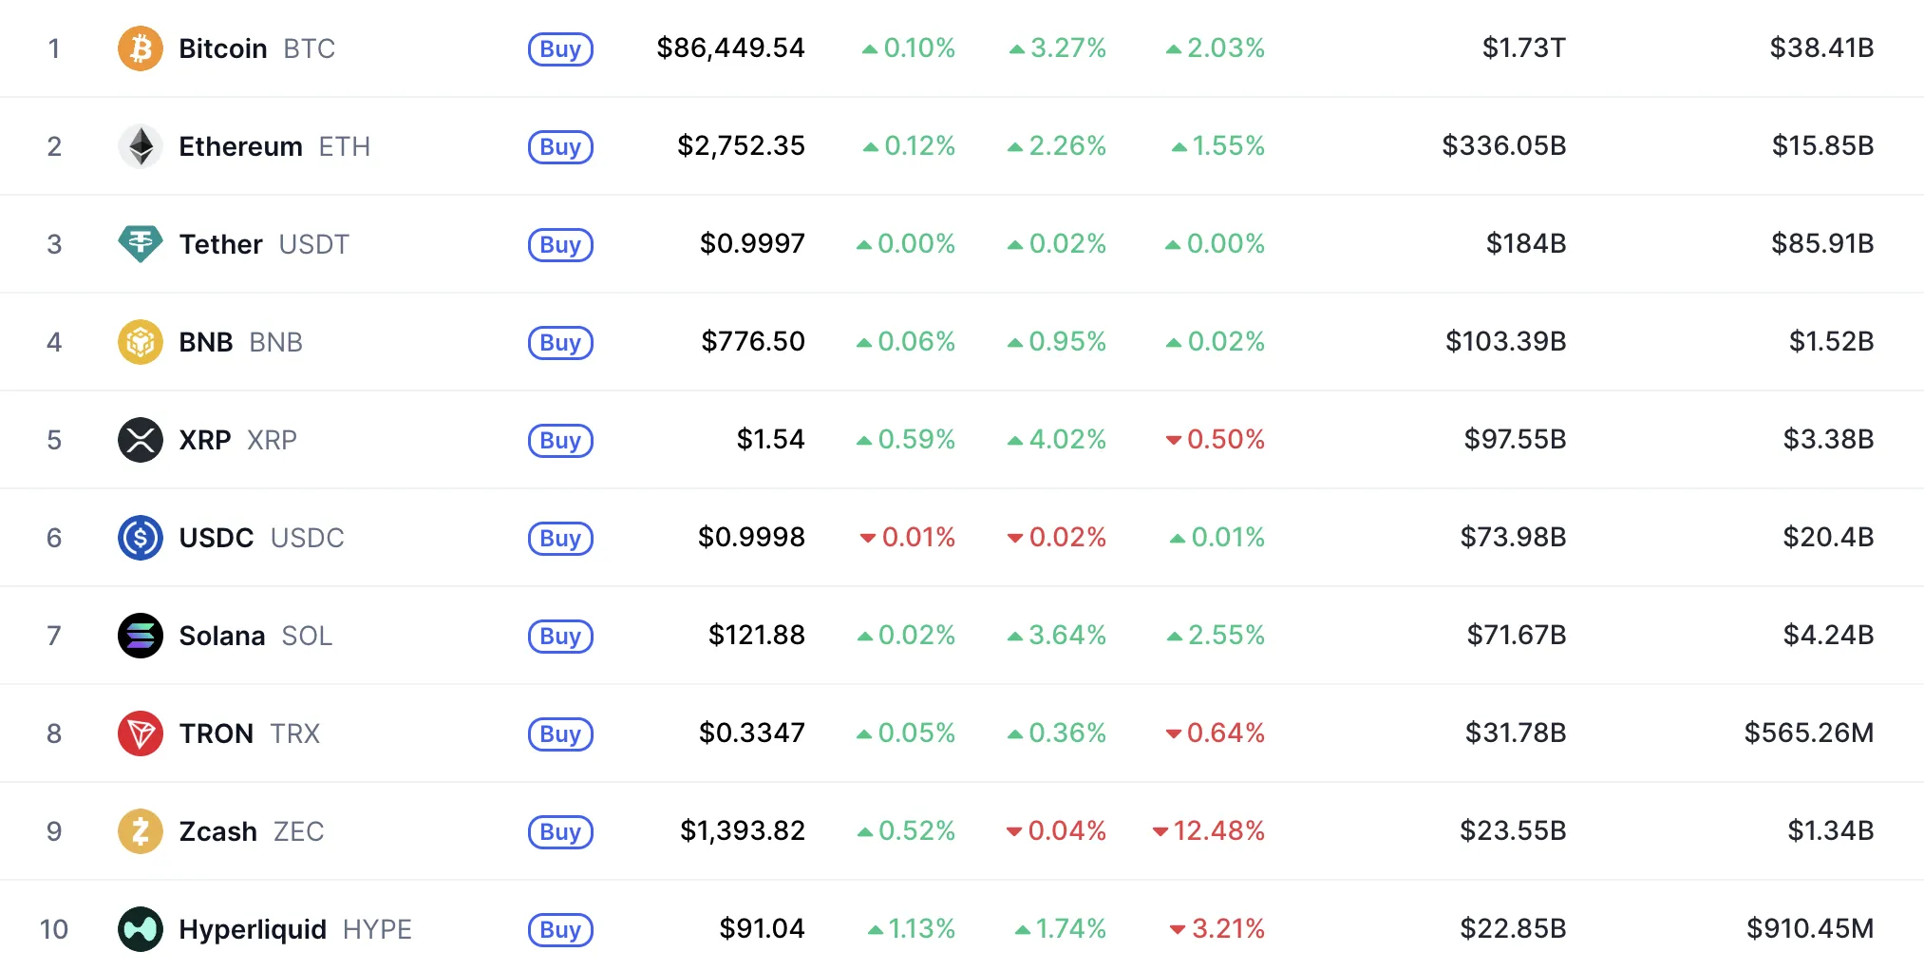Select the Buy button for Solana
The width and height of the screenshot is (1924, 971).
click(x=560, y=636)
